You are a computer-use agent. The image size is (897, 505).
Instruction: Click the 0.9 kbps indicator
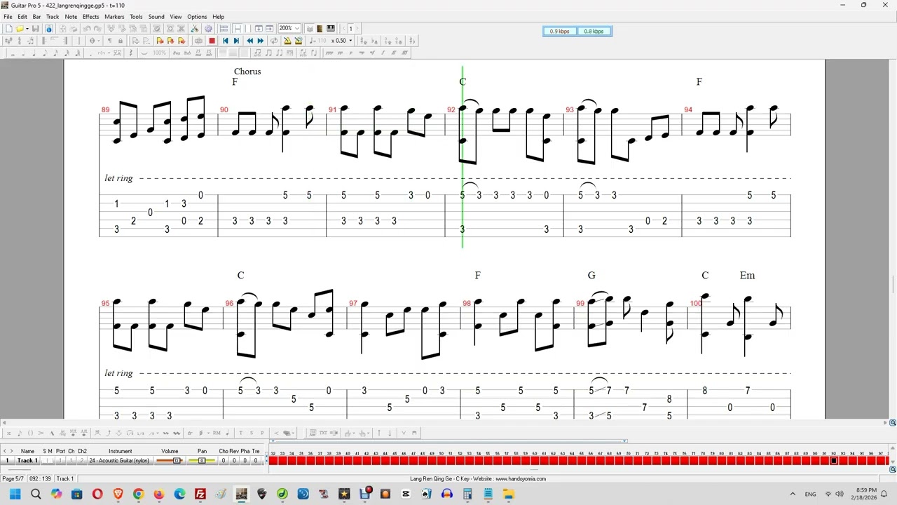point(559,32)
